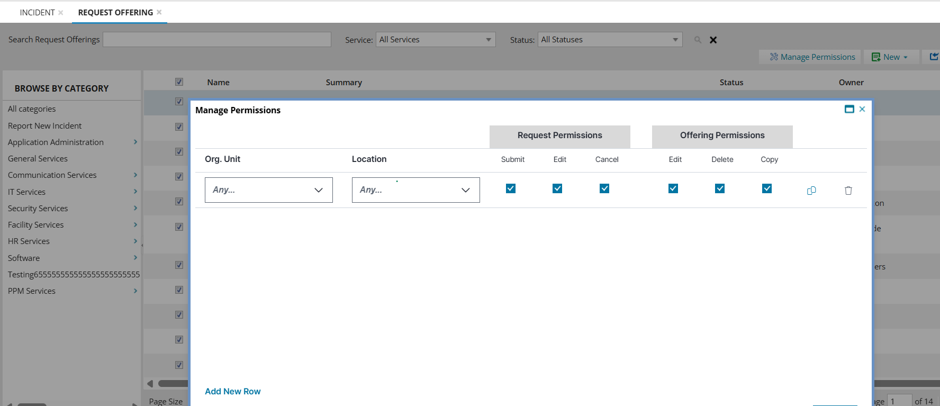The image size is (940, 406).
Task: Open the Service filter dropdown
Action: (x=435, y=40)
